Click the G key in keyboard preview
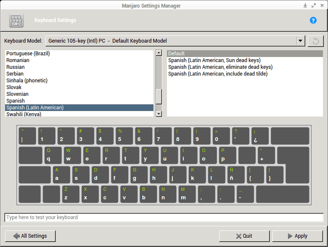The image size is (328, 247). (x=139, y=175)
